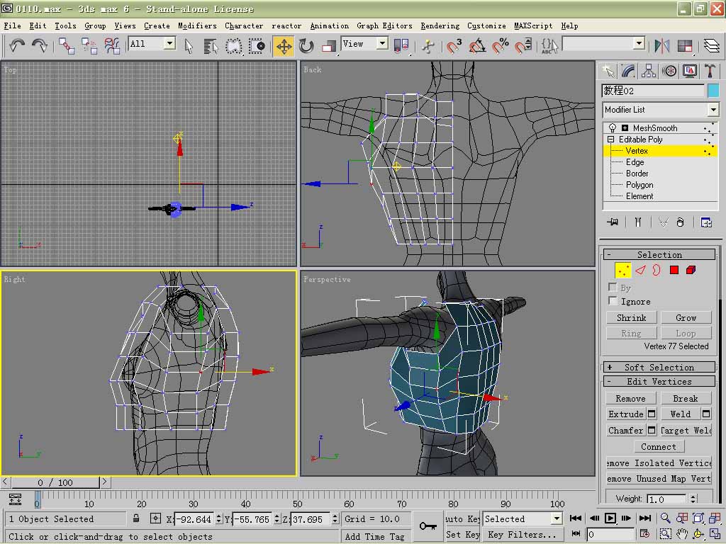The height and width of the screenshot is (544, 726).
Task: Select the Edge sub-object level in the stack
Action: click(x=635, y=162)
